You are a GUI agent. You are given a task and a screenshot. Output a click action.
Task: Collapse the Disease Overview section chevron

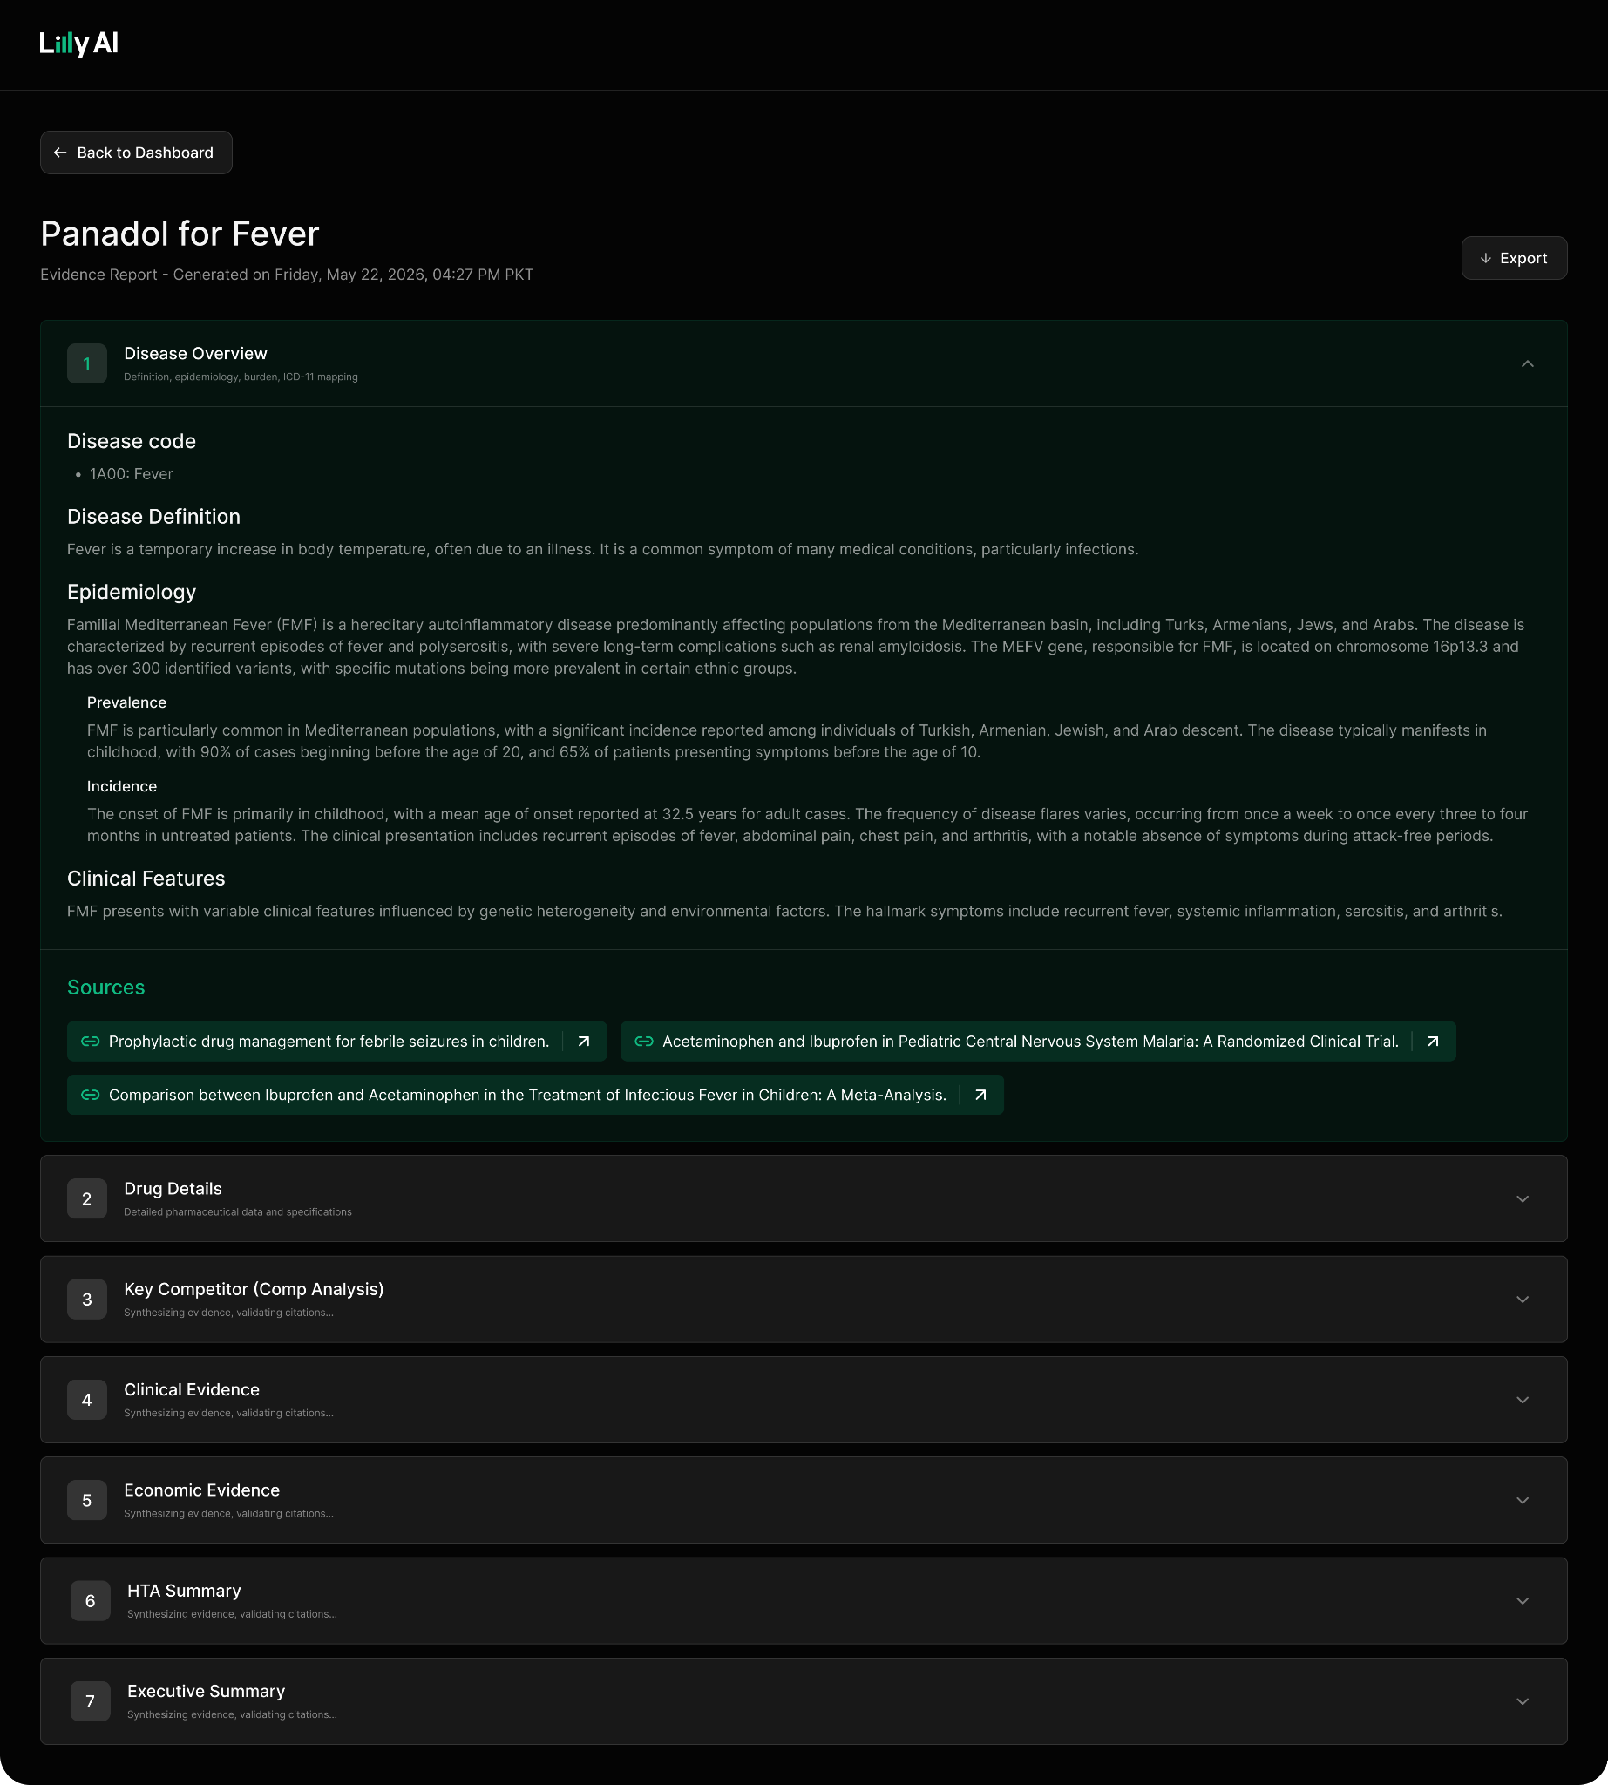click(x=1528, y=364)
